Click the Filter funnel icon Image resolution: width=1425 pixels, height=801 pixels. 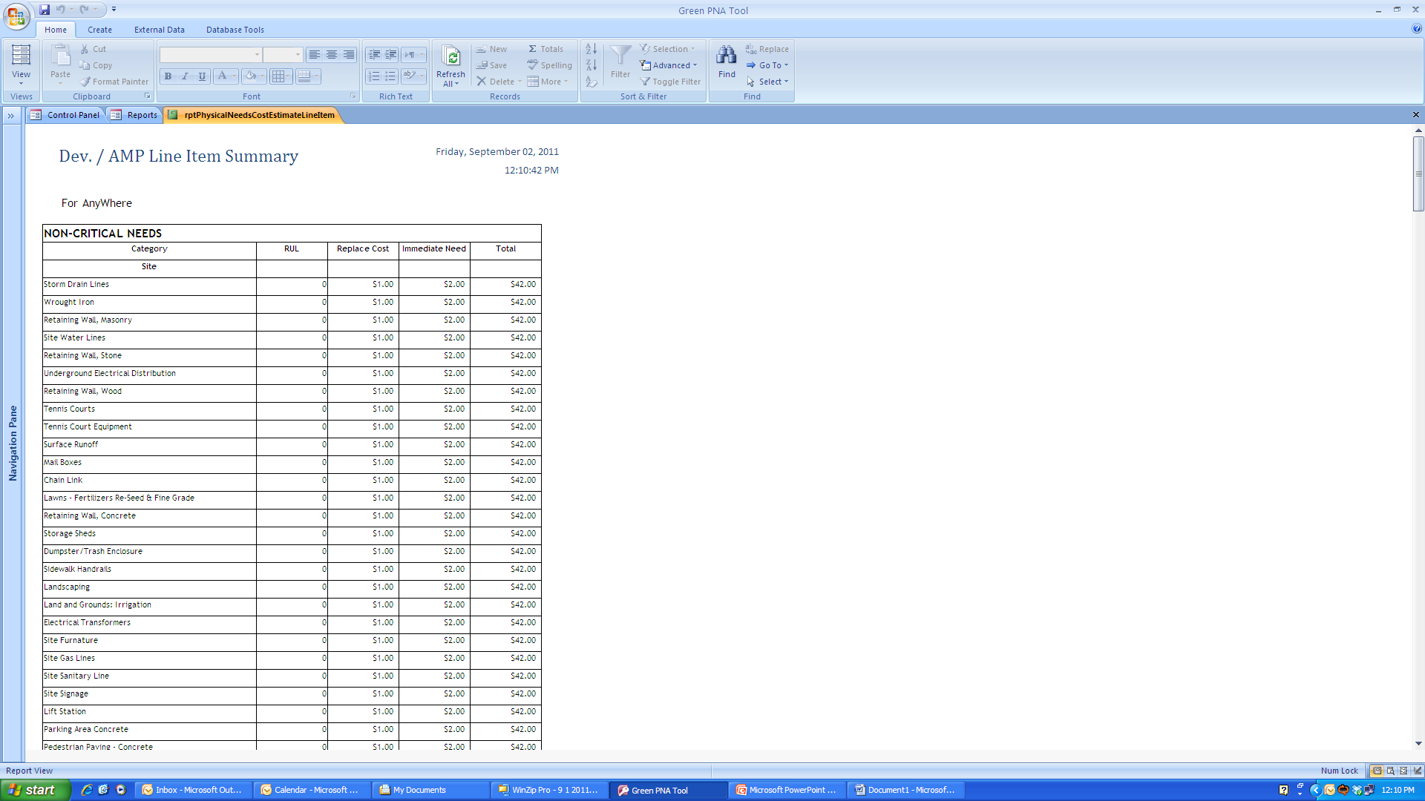click(620, 56)
